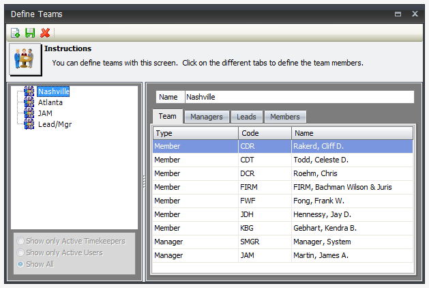Click the Atlanta team tree icon
Screen dimensions: 429x288
29,102
